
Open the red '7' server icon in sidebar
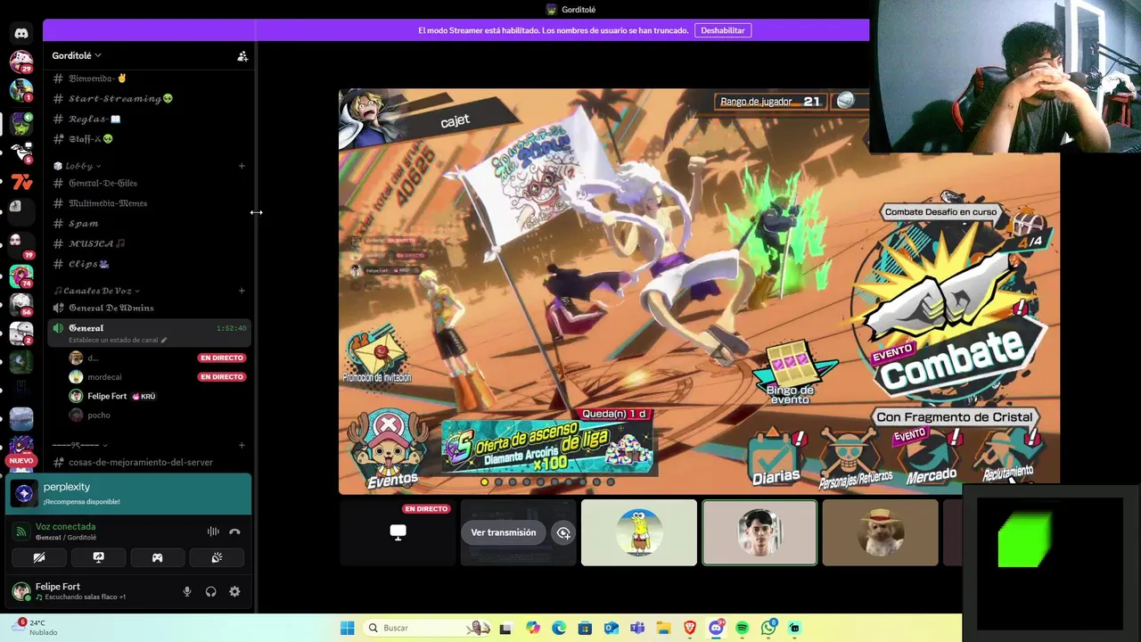point(21,182)
